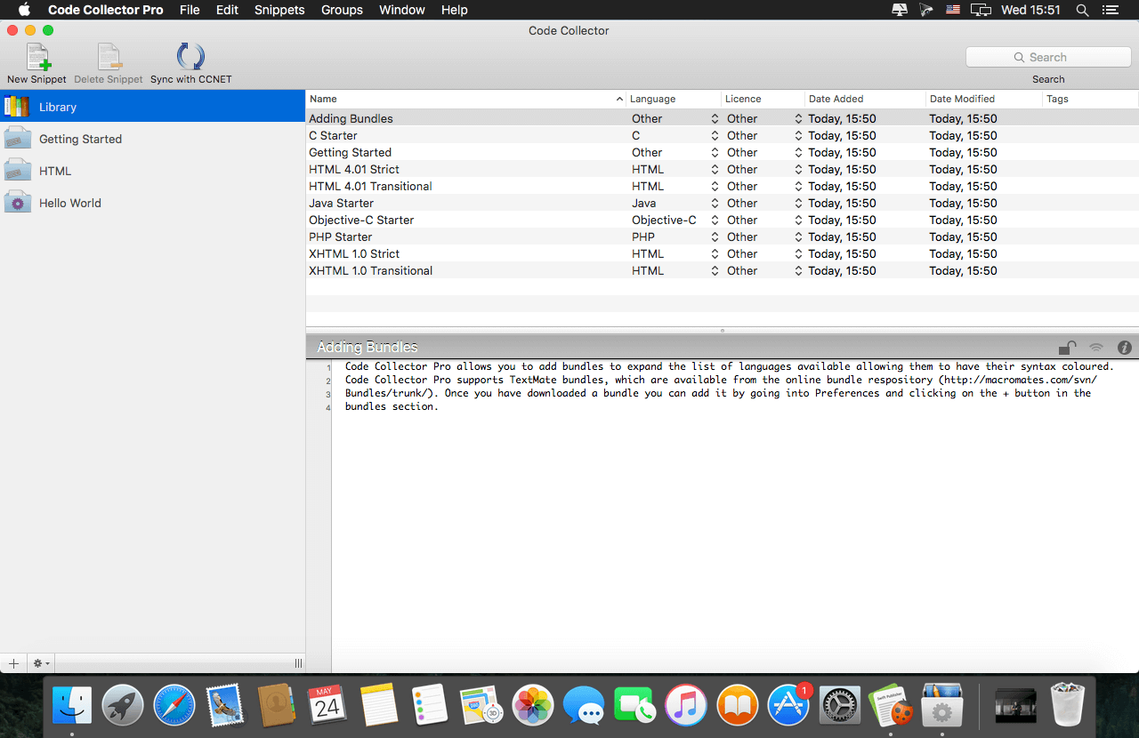Select the Library group in sidebar
Image resolution: width=1139 pixels, height=738 pixels.
(x=152, y=107)
